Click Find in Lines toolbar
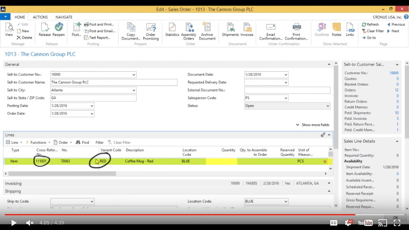Screen dimensions: 409x230 click(x=82, y=142)
